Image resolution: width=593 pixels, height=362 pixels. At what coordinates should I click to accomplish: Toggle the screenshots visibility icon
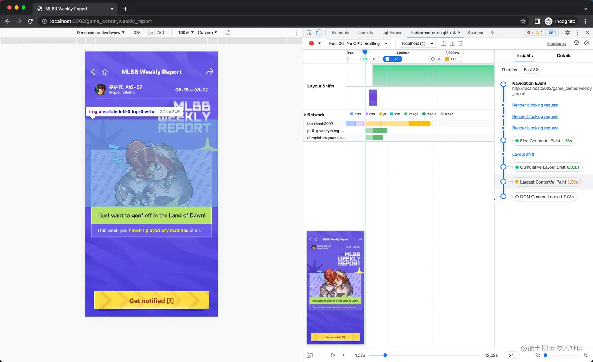[x=309, y=355]
